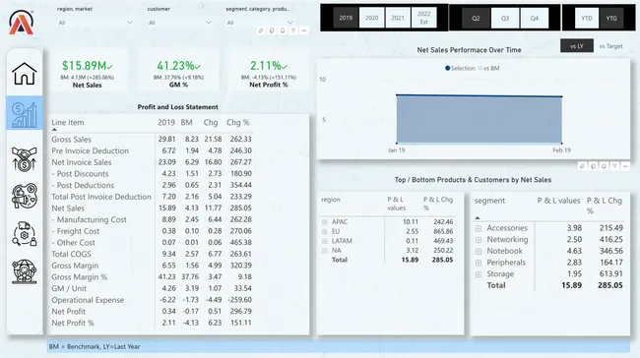Image resolution: width=640 pixels, height=358 pixels.
Task: Toggle the 2020 year slicer button
Action: point(372,18)
